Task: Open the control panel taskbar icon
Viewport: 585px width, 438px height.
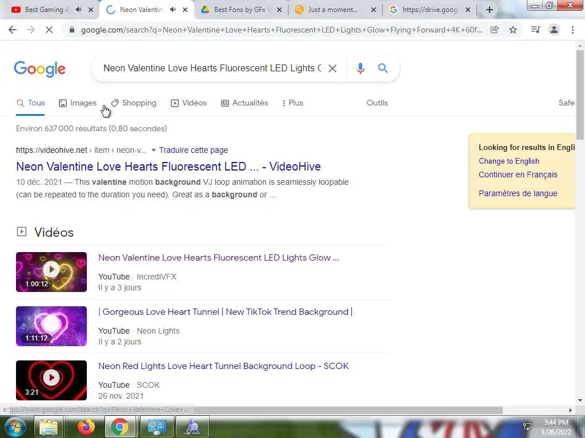Action: coord(157,427)
